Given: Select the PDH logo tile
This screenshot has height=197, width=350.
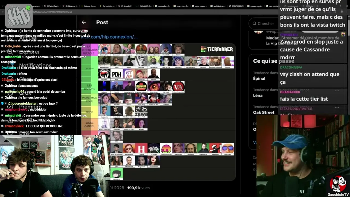Looking at the screenshot, I should coord(116,75).
